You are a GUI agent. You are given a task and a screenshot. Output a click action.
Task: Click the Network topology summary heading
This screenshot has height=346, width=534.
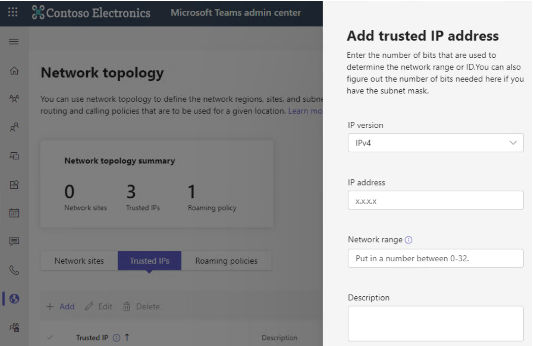tap(120, 161)
